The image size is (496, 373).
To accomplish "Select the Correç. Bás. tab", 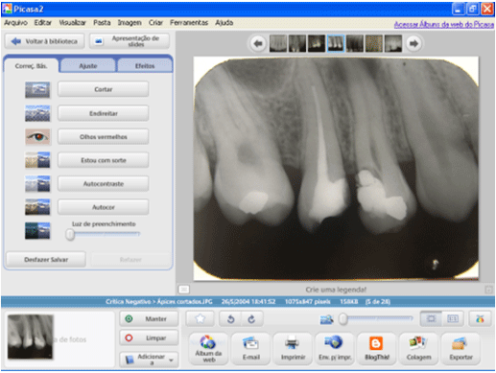I will click(31, 66).
